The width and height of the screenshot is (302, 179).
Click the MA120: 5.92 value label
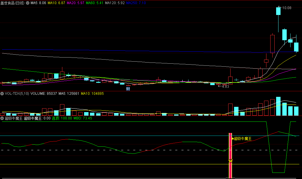click(115, 3)
